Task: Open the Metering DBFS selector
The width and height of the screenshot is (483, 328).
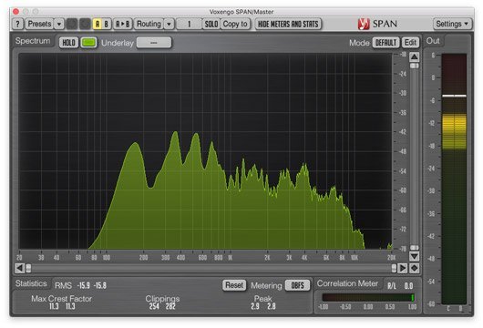Action: click(297, 285)
